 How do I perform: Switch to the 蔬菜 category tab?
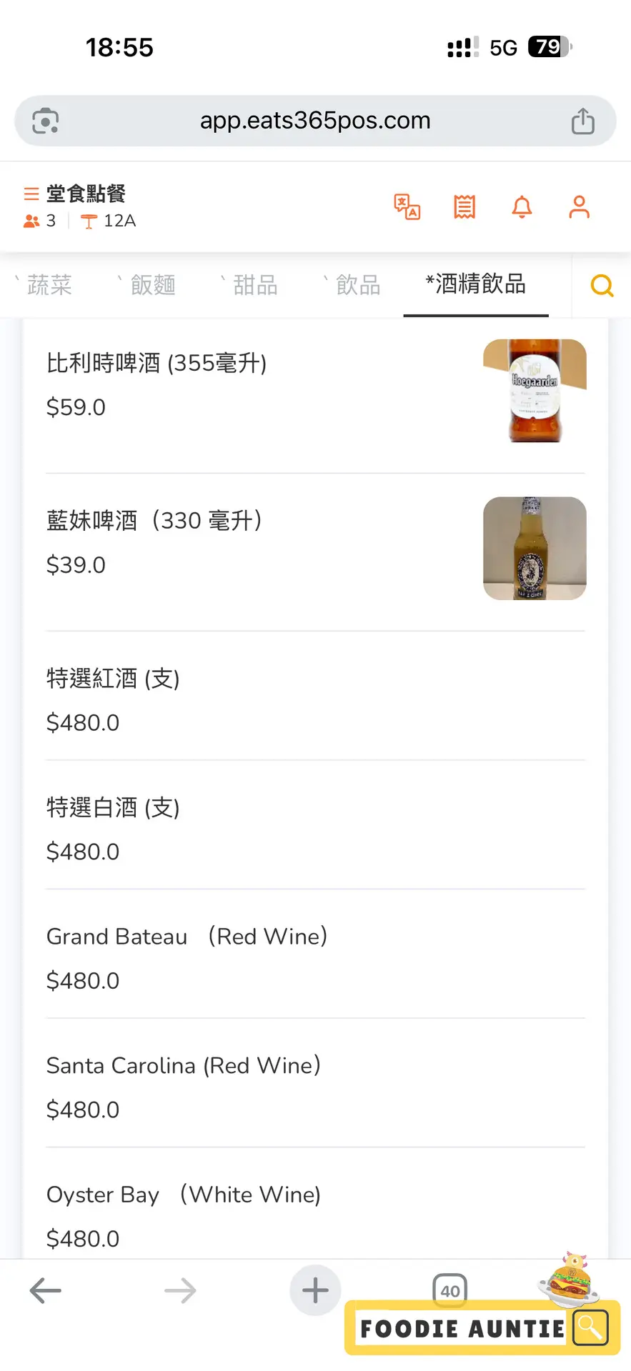[49, 285]
